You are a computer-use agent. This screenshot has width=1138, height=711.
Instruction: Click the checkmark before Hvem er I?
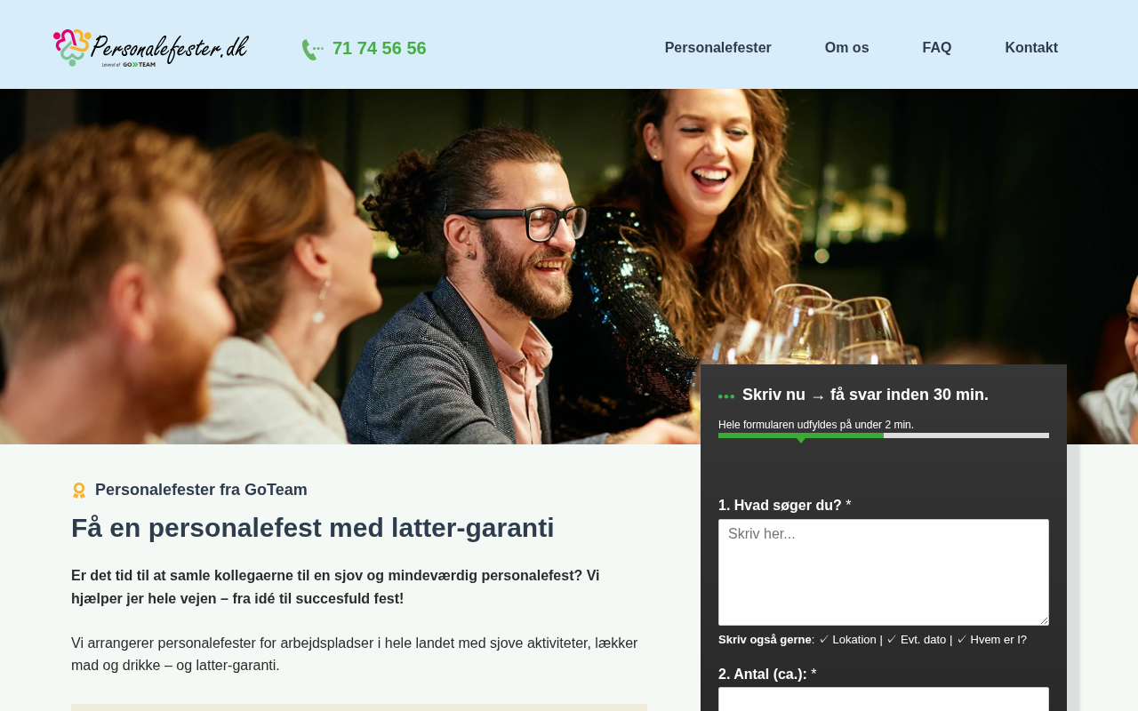[x=962, y=640]
